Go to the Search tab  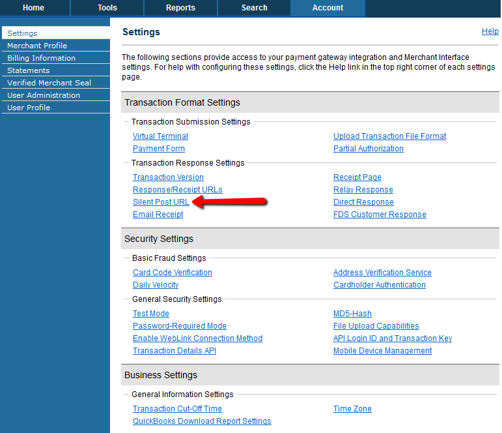tap(254, 8)
